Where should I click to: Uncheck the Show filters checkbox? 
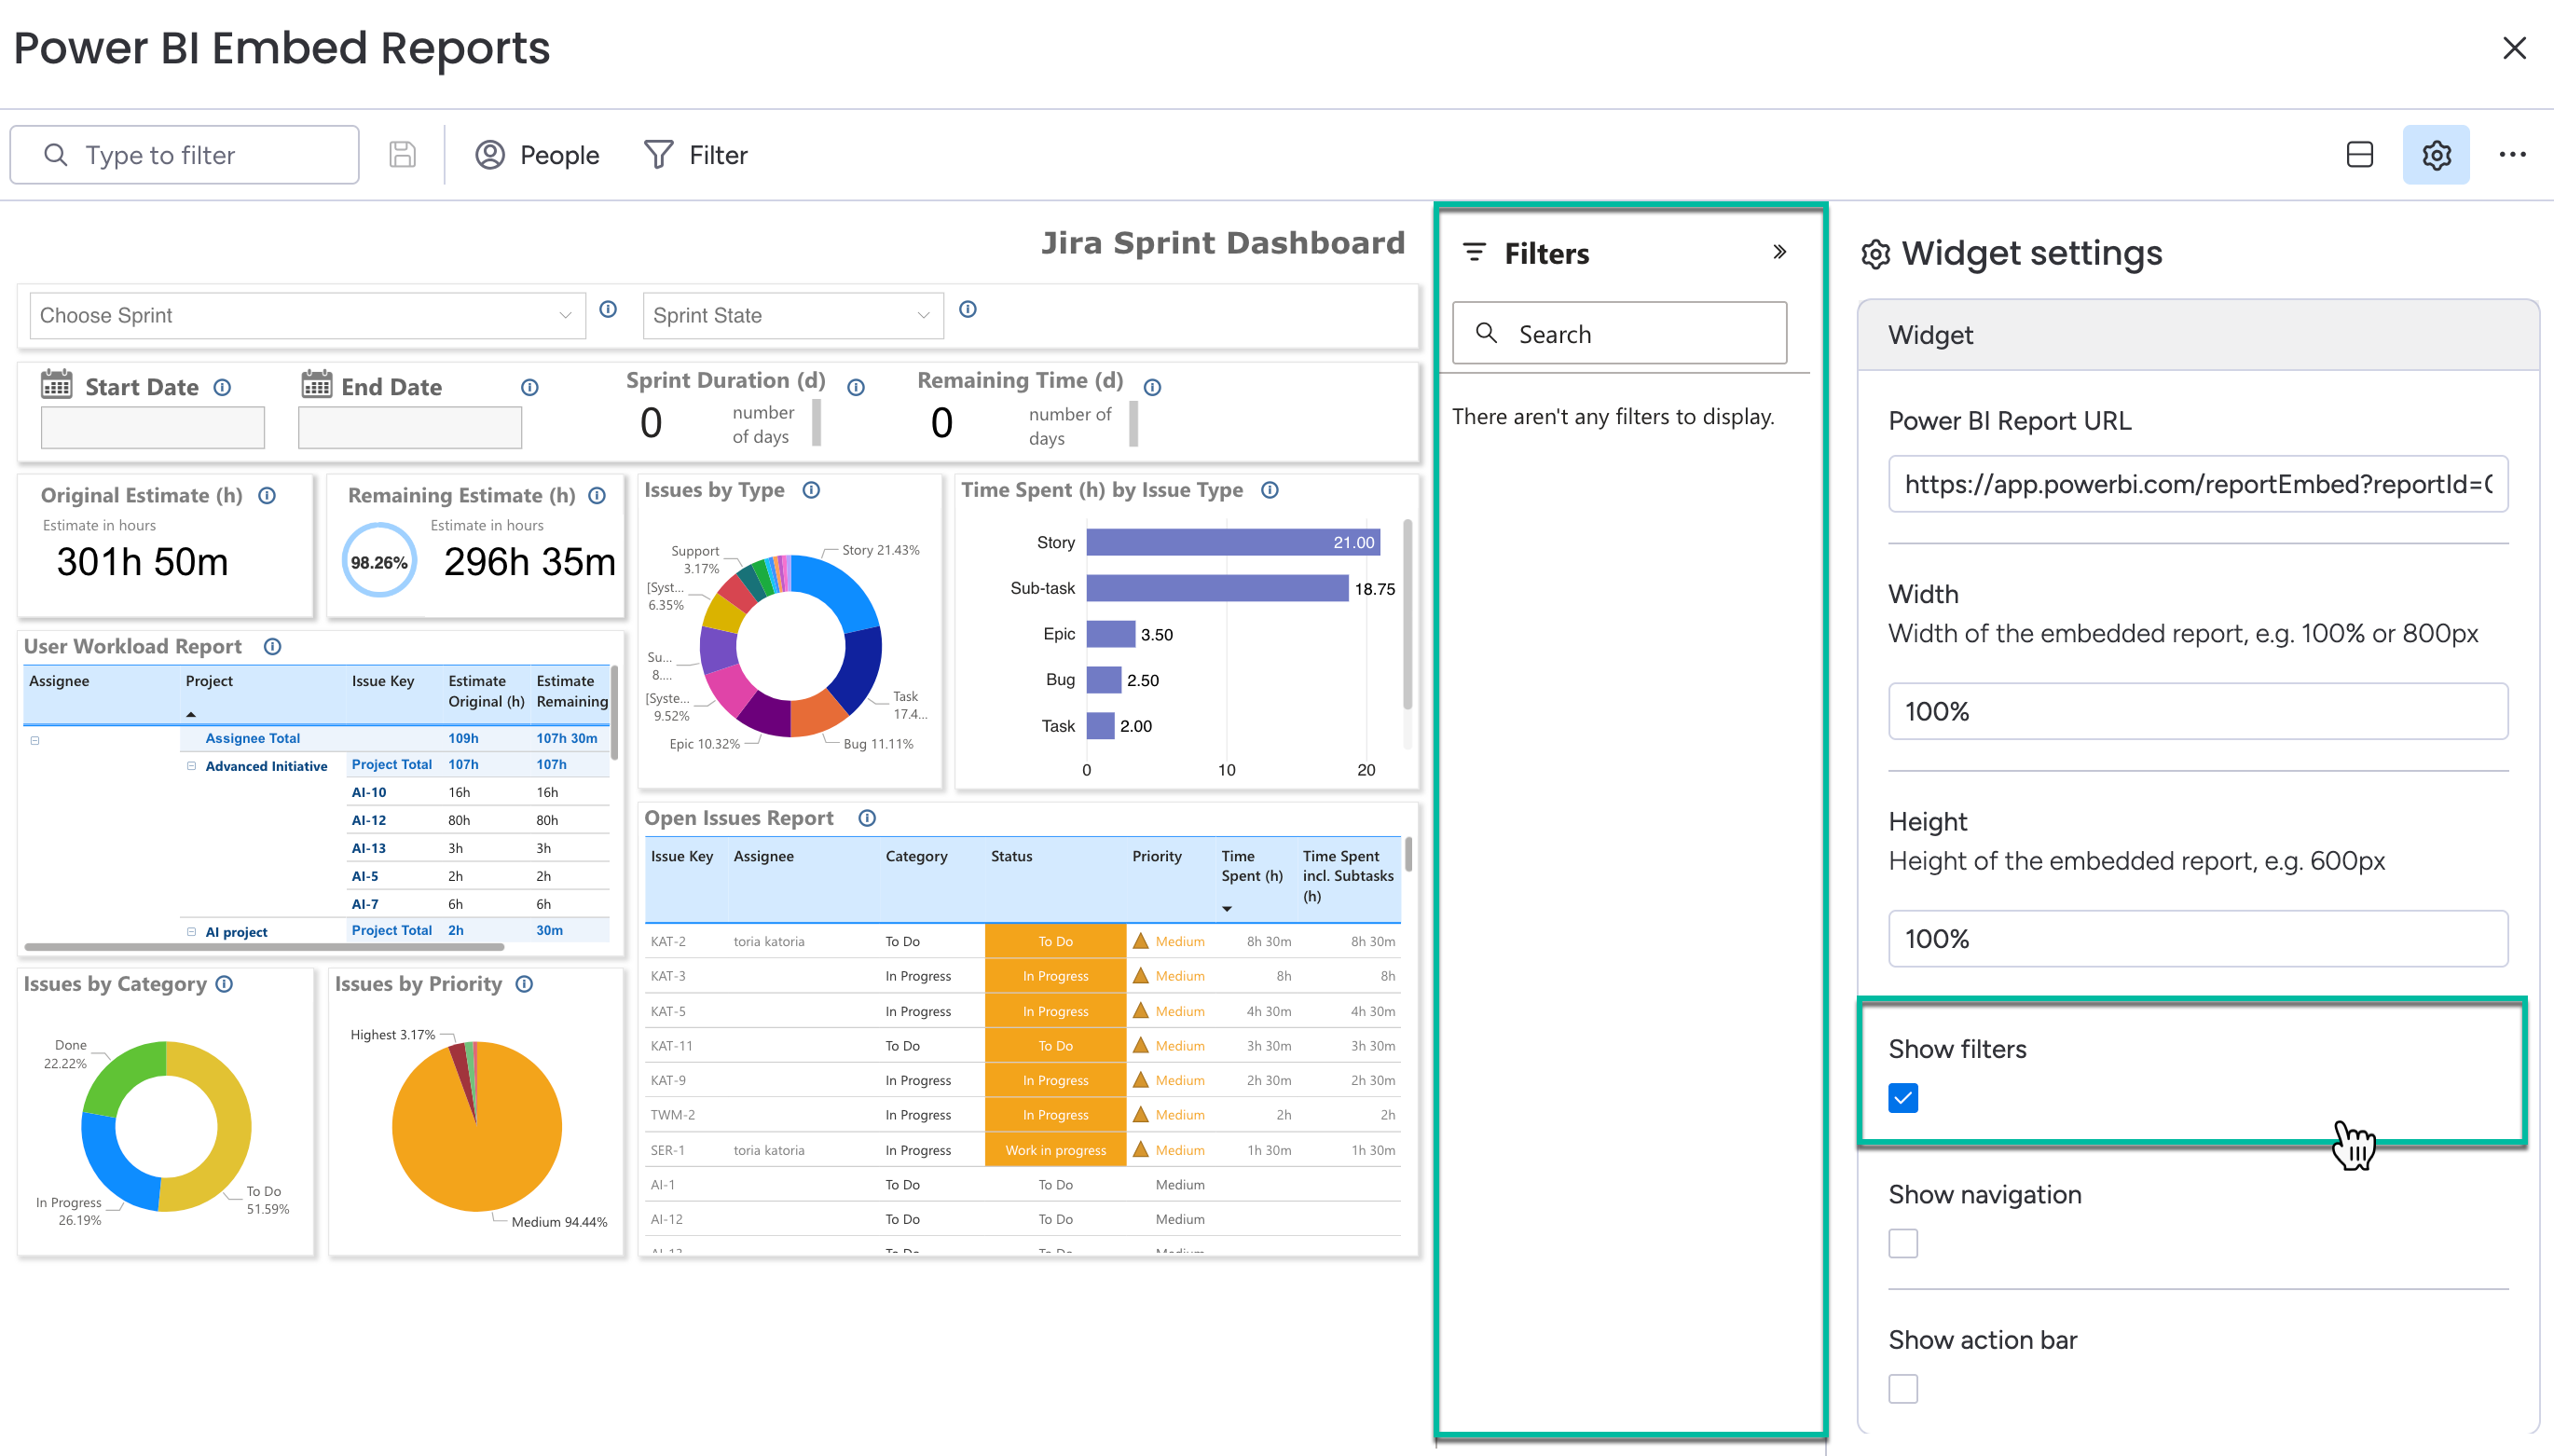pyautogui.click(x=1902, y=1098)
